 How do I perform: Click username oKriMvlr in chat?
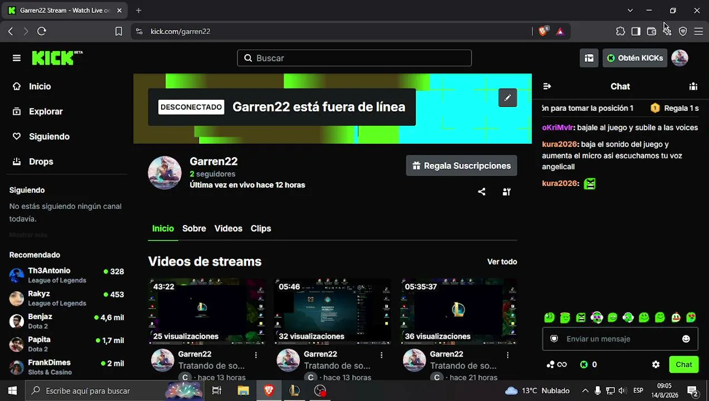[x=558, y=128]
